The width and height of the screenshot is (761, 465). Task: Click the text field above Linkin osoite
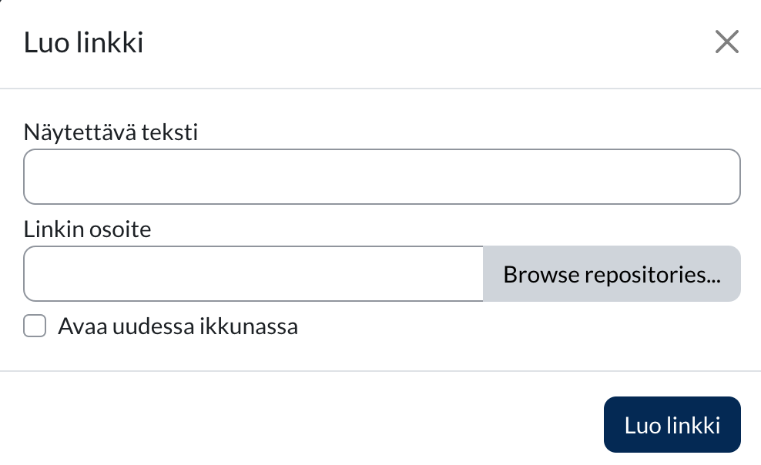(381, 177)
